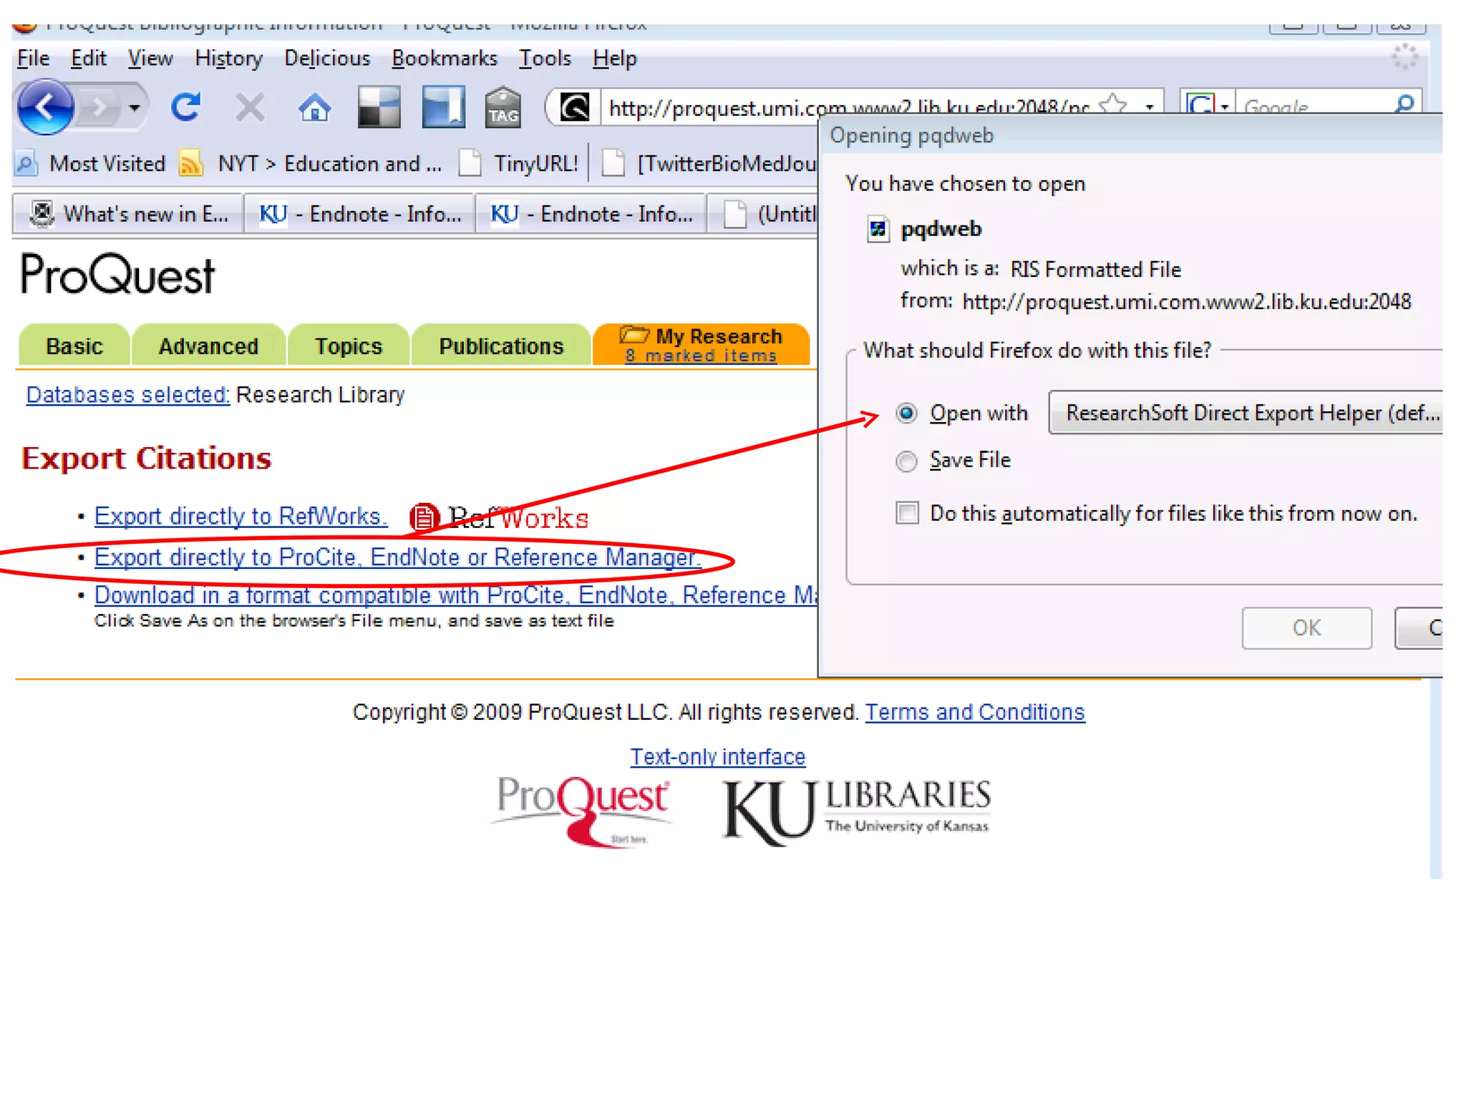The image size is (1466, 1099).
Task: Open the Publications tab
Action: (x=501, y=346)
